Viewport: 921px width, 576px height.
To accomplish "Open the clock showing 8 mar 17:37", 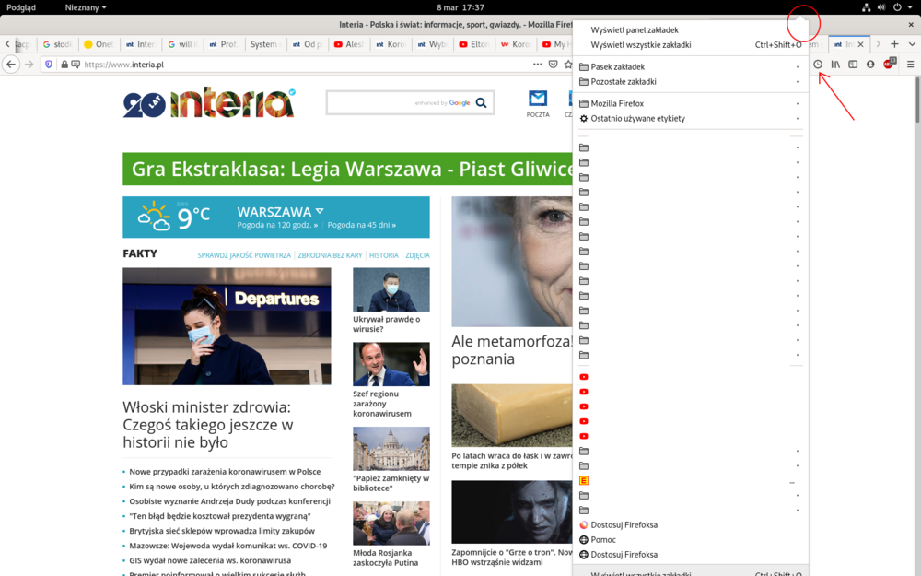I will (x=460, y=7).
